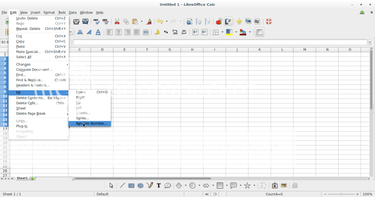The height and width of the screenshot is (197, 375).
Task: Toggle Italic formatting icon
Action: [89, 32]
